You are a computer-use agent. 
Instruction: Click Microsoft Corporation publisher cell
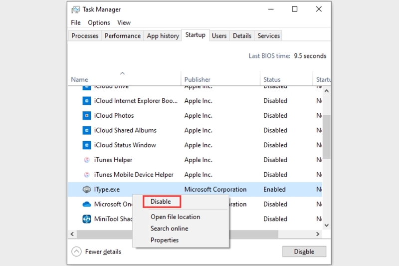[x=215, y=189]
